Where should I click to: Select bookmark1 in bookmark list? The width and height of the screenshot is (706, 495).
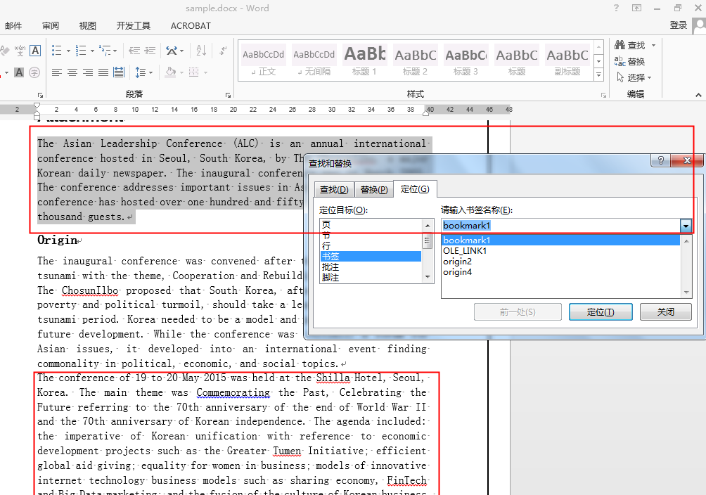(x=560, y=240)
